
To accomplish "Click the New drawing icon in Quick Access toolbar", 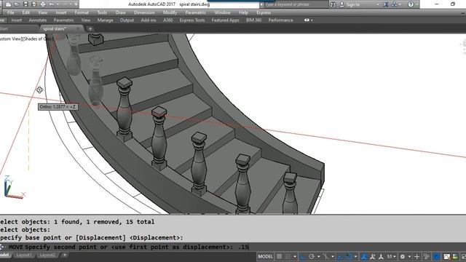I will [x=8, y=4].
